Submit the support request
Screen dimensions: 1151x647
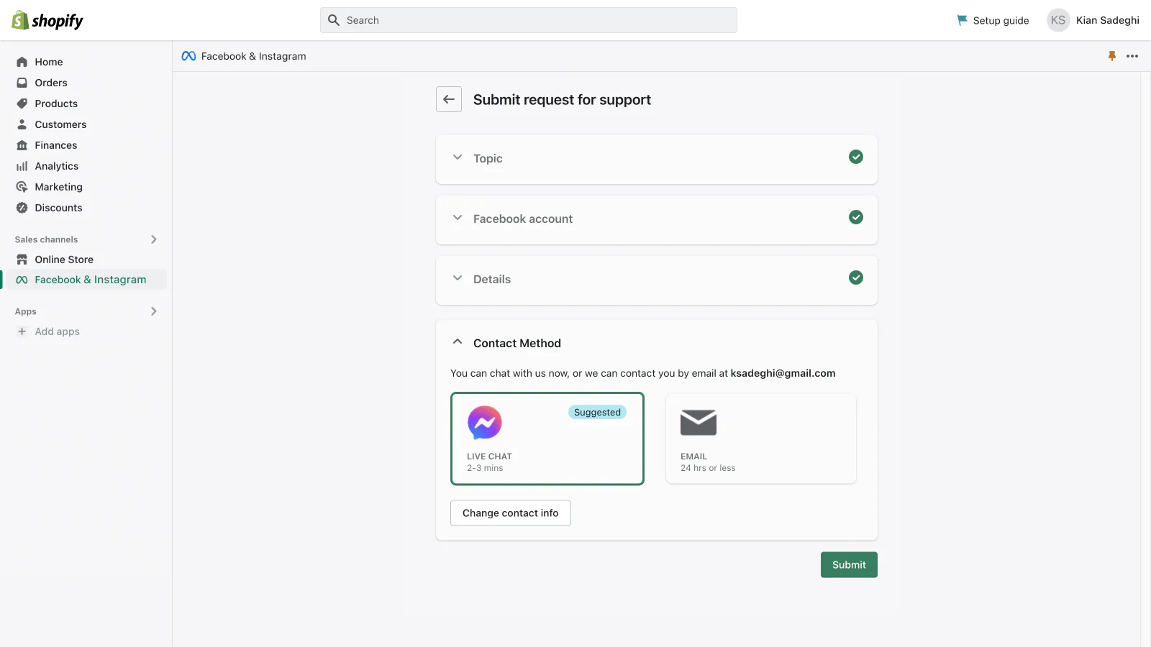(849, 565)
